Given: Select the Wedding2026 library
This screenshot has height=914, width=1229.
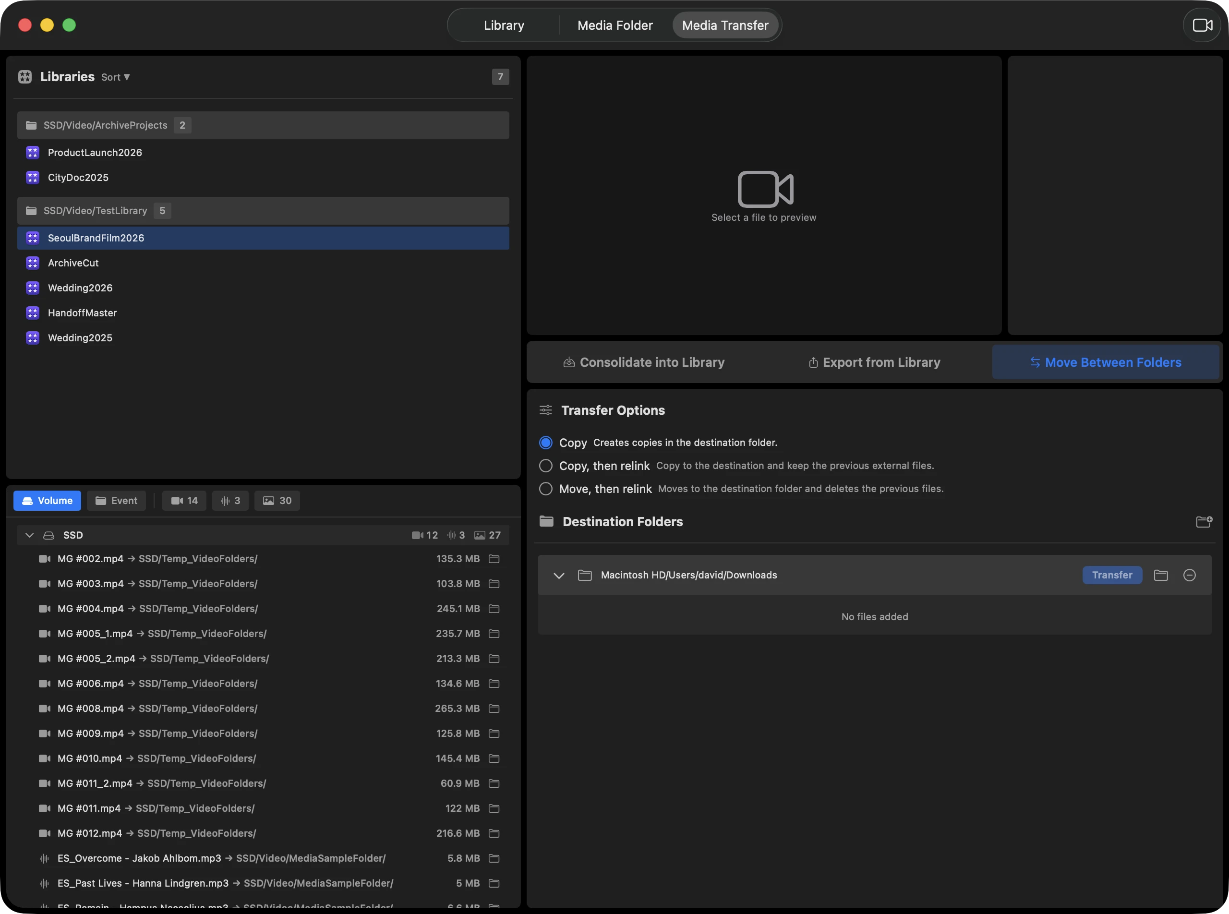Looking at the screenshot, I should coord(264,288).
